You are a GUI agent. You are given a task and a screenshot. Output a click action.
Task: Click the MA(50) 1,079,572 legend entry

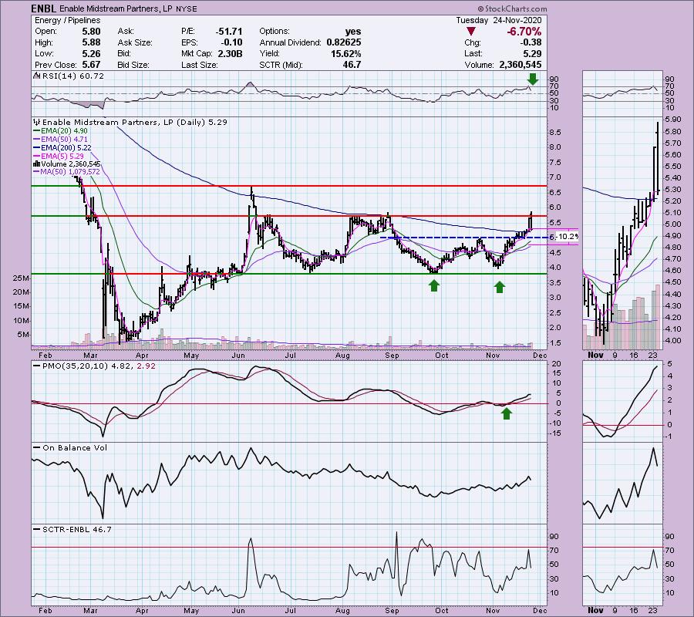(x=70, y=172)
